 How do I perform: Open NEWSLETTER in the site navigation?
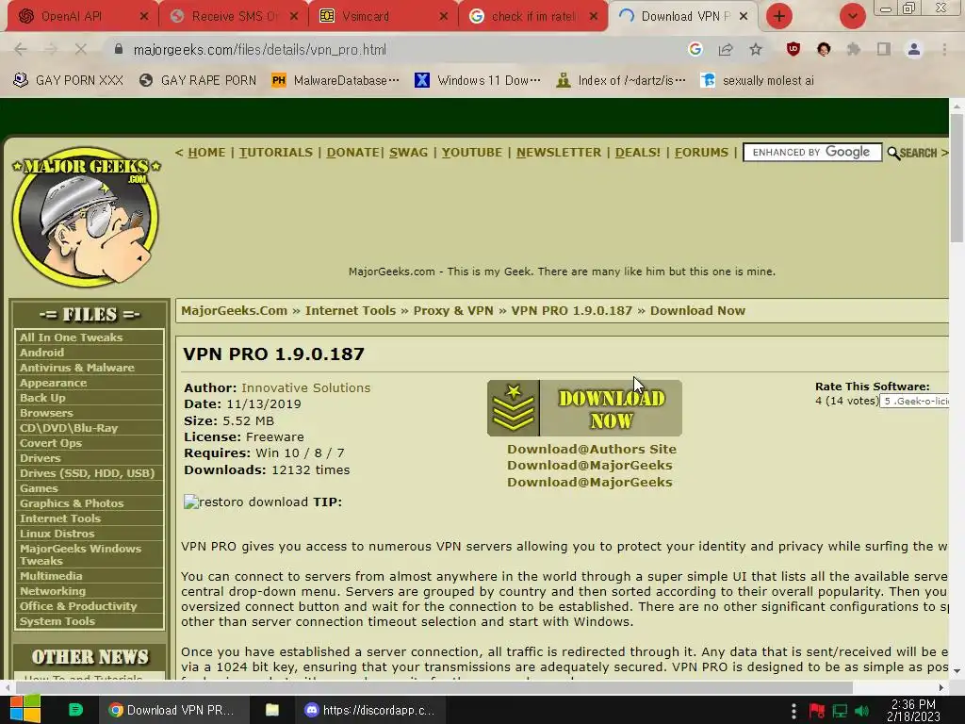(559, 152)
